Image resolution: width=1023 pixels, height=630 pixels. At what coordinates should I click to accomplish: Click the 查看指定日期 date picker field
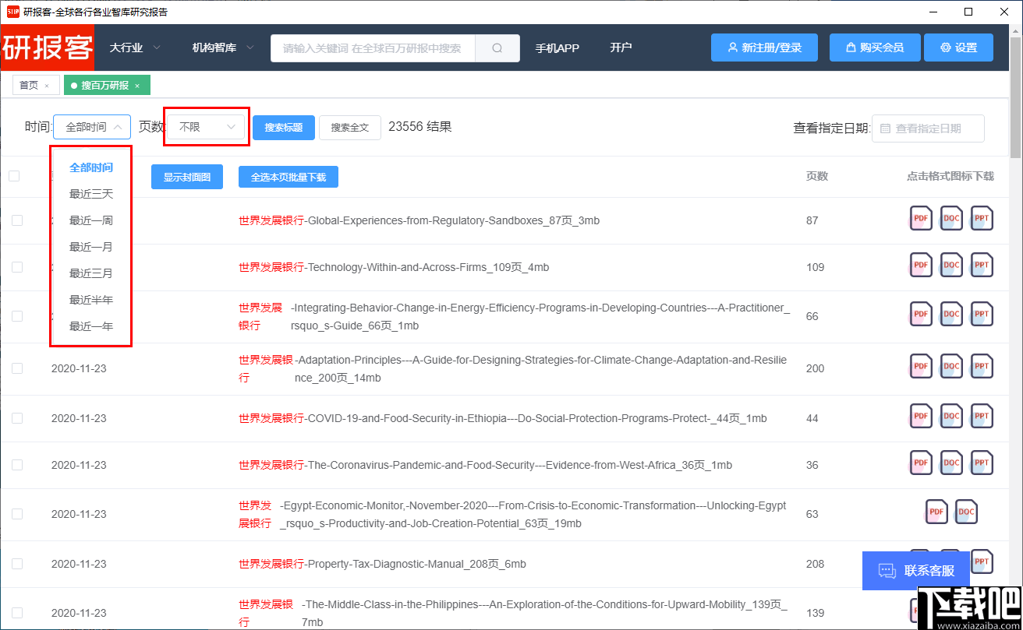point(928,128)
